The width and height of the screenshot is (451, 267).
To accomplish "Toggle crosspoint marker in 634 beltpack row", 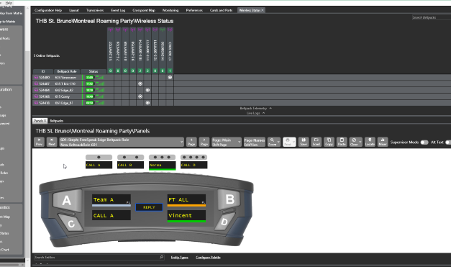I will (x=170, y=77).
